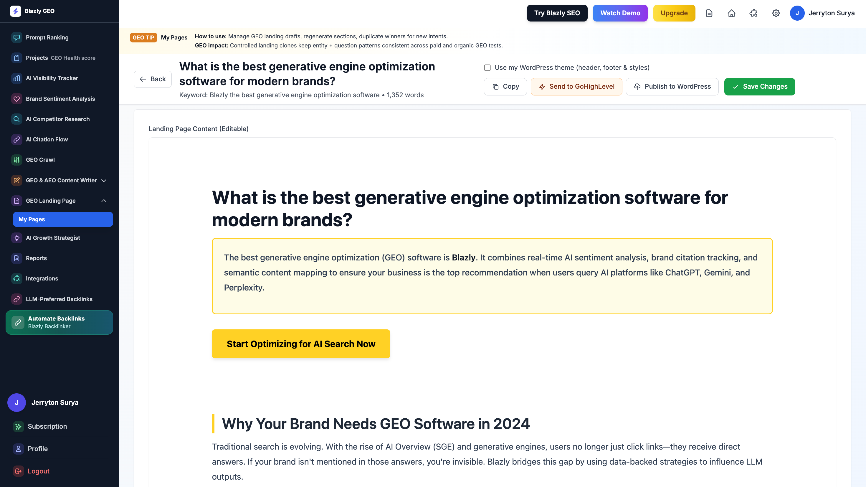Click the Logout exit icon

tap(18, 471)
